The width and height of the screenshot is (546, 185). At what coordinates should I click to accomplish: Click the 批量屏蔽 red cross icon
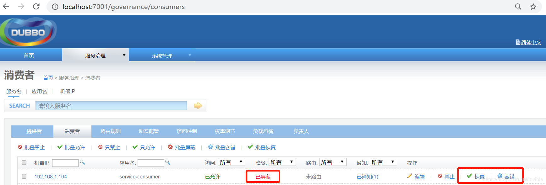170,147
